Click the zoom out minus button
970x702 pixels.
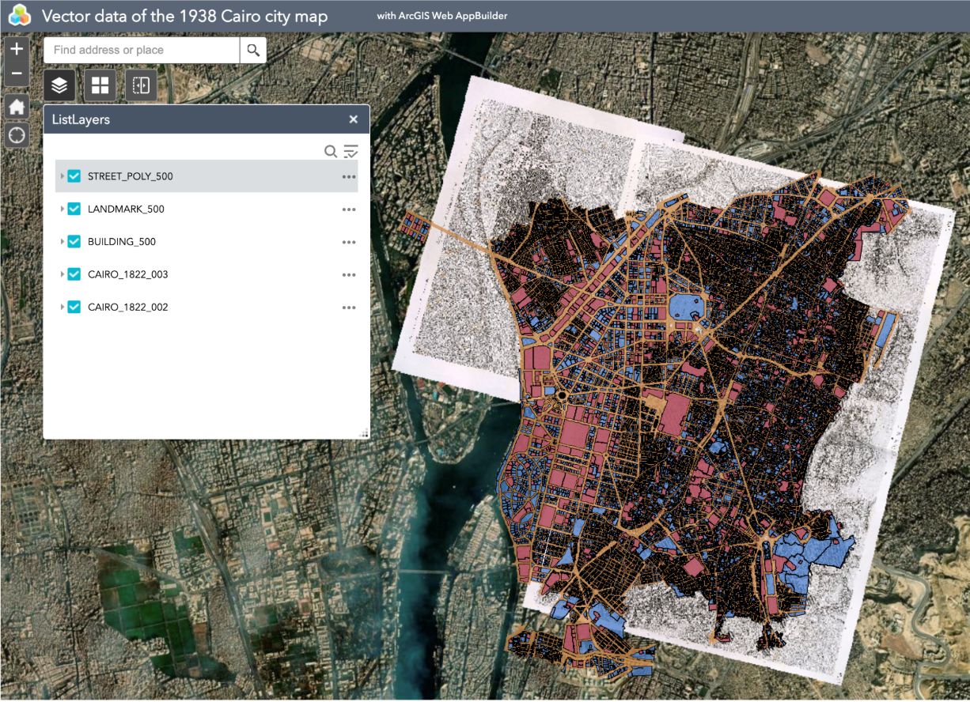(17, 74)
